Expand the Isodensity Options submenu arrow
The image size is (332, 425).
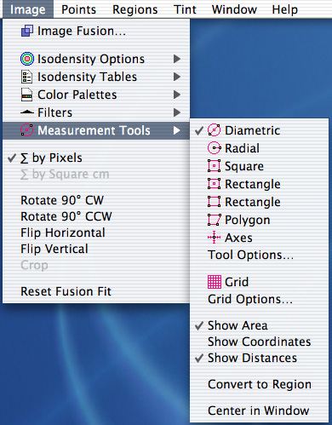177,59
